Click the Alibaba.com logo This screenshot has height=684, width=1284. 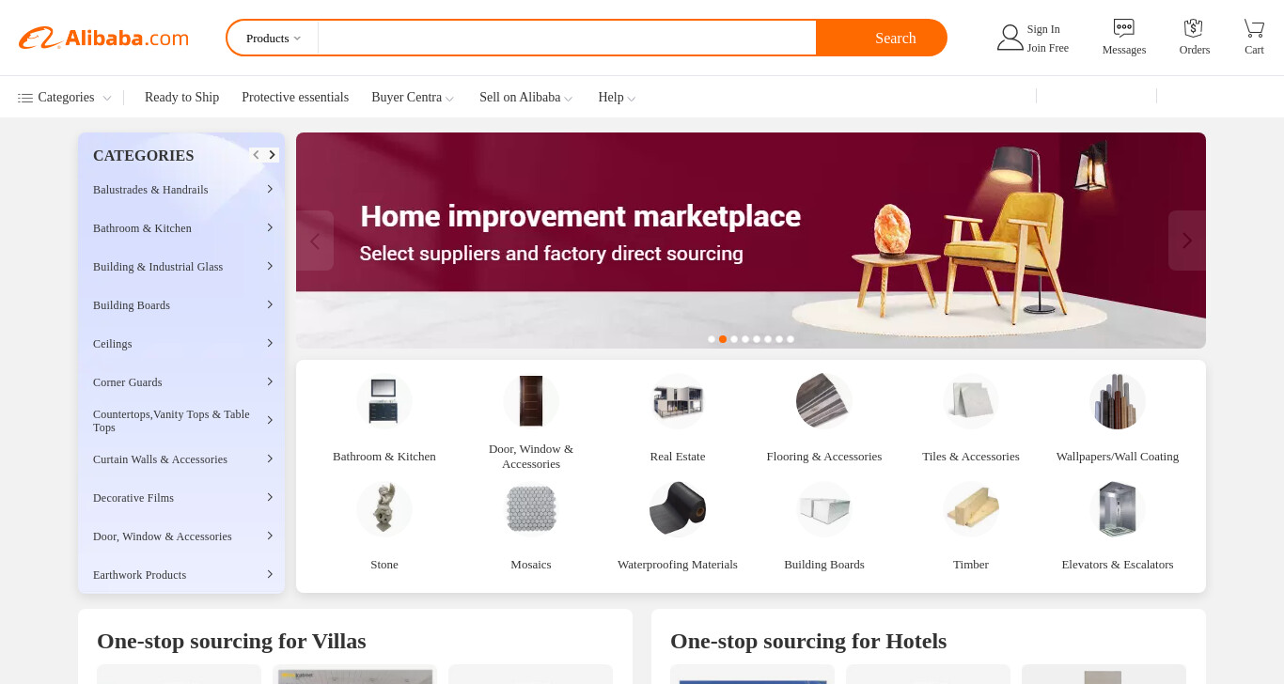click(x=103, y=38)
